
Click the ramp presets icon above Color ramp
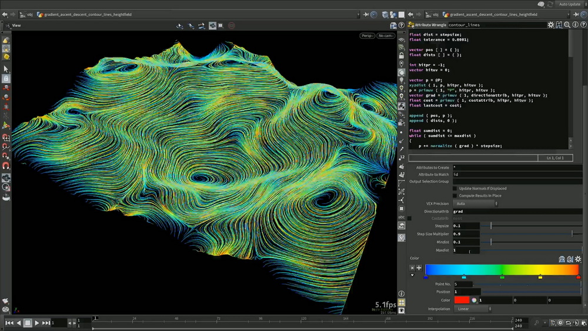[562, 259]
